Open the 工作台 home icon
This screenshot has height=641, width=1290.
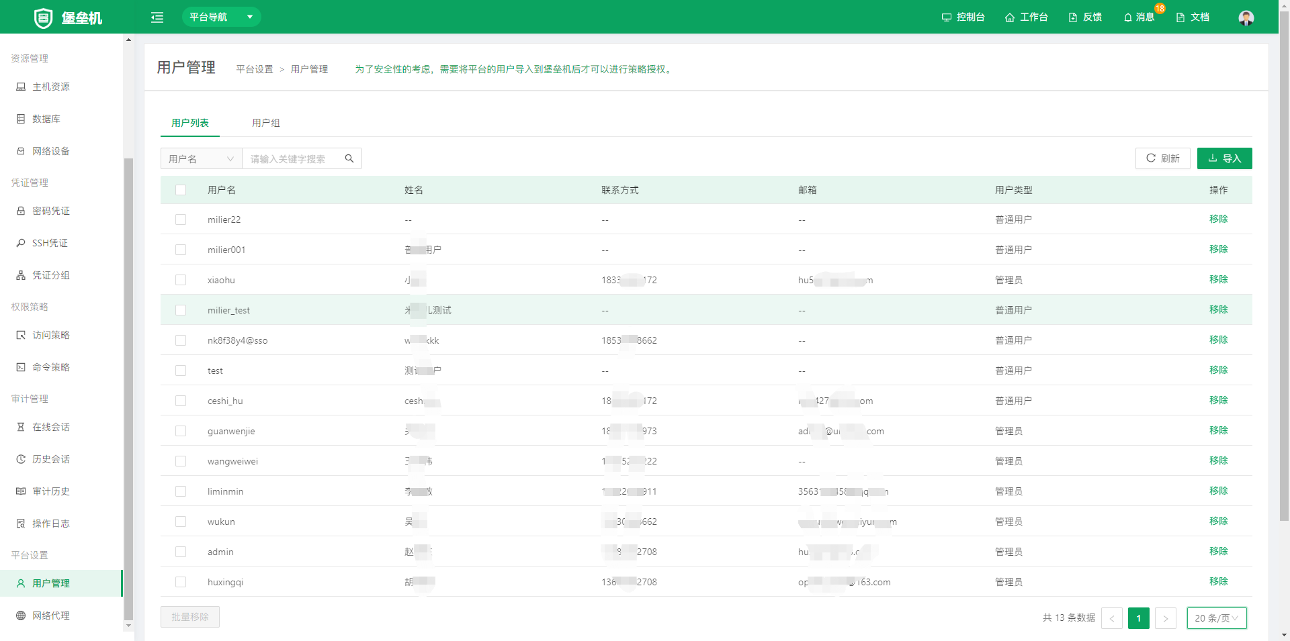pos(1009,17)
